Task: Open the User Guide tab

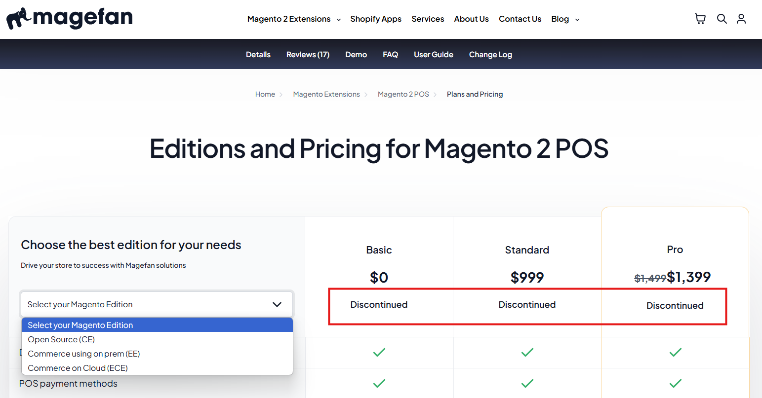Action: (x=434, y=55)
